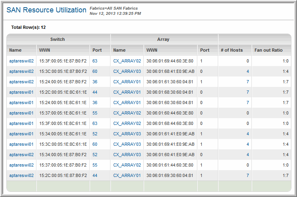Click the Fan out Ratio column header
Image resolution: width=297 pixels, height=197 pixels.
pyautogui.click(x=268, y=50)
